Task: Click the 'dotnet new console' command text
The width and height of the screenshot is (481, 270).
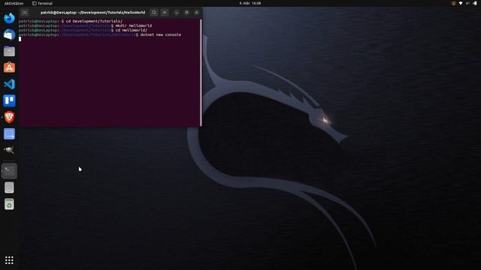Action: coord(160,34)
